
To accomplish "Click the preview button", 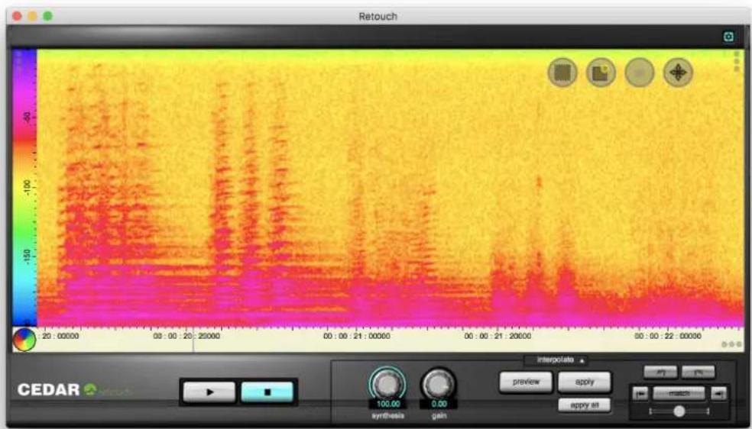I will pyautogui.click(x=526, y=382).
